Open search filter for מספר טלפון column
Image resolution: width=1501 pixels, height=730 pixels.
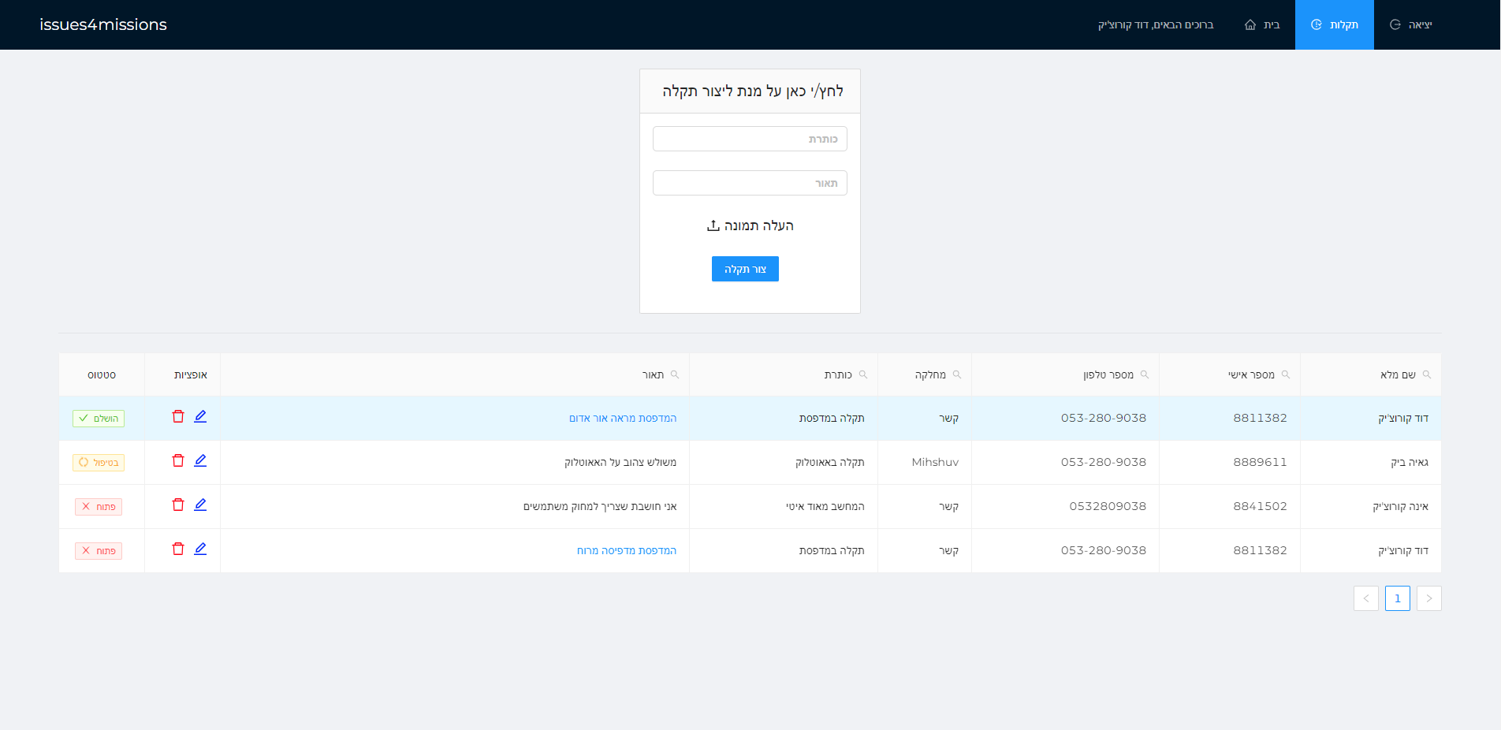click(1144, 374)
